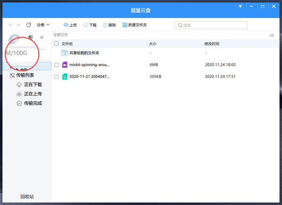This screenshot has height=205, width=282.
Task: Click the 删除 delete button
Action: tap(110, 25)
